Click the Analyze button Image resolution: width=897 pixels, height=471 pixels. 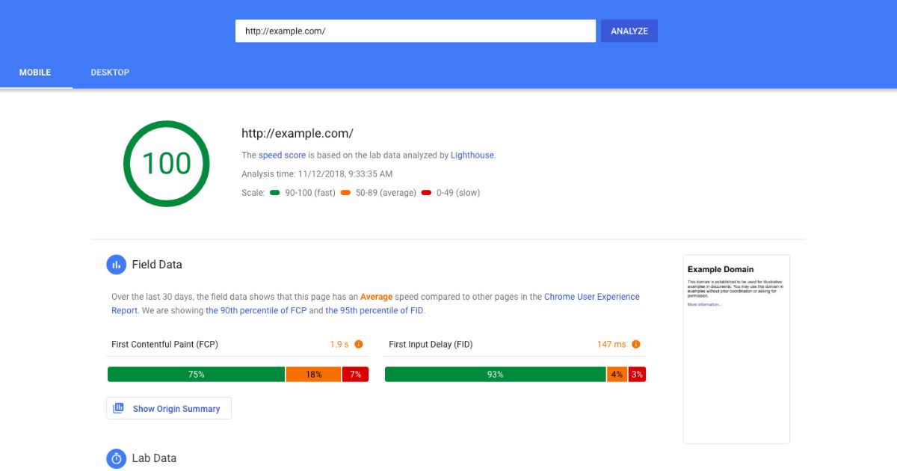[x=629, y=31]
